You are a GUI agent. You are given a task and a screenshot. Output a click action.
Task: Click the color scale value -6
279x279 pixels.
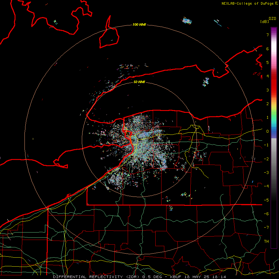click(x=266, y=214)
